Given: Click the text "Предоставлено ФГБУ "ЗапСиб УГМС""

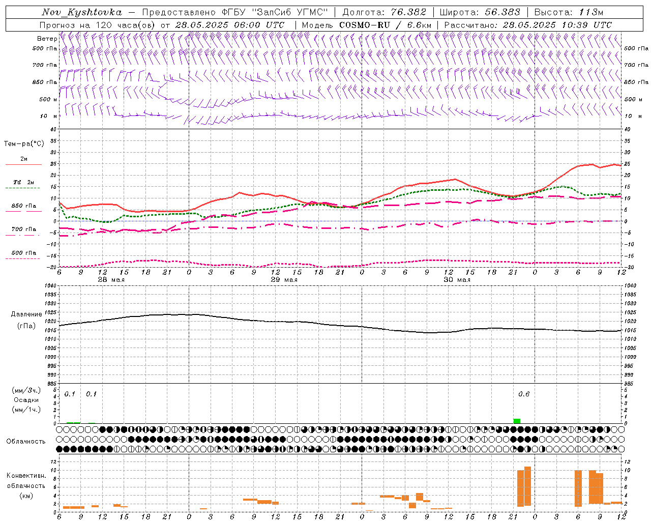Looking at the screenshot, I should [235, 12].
